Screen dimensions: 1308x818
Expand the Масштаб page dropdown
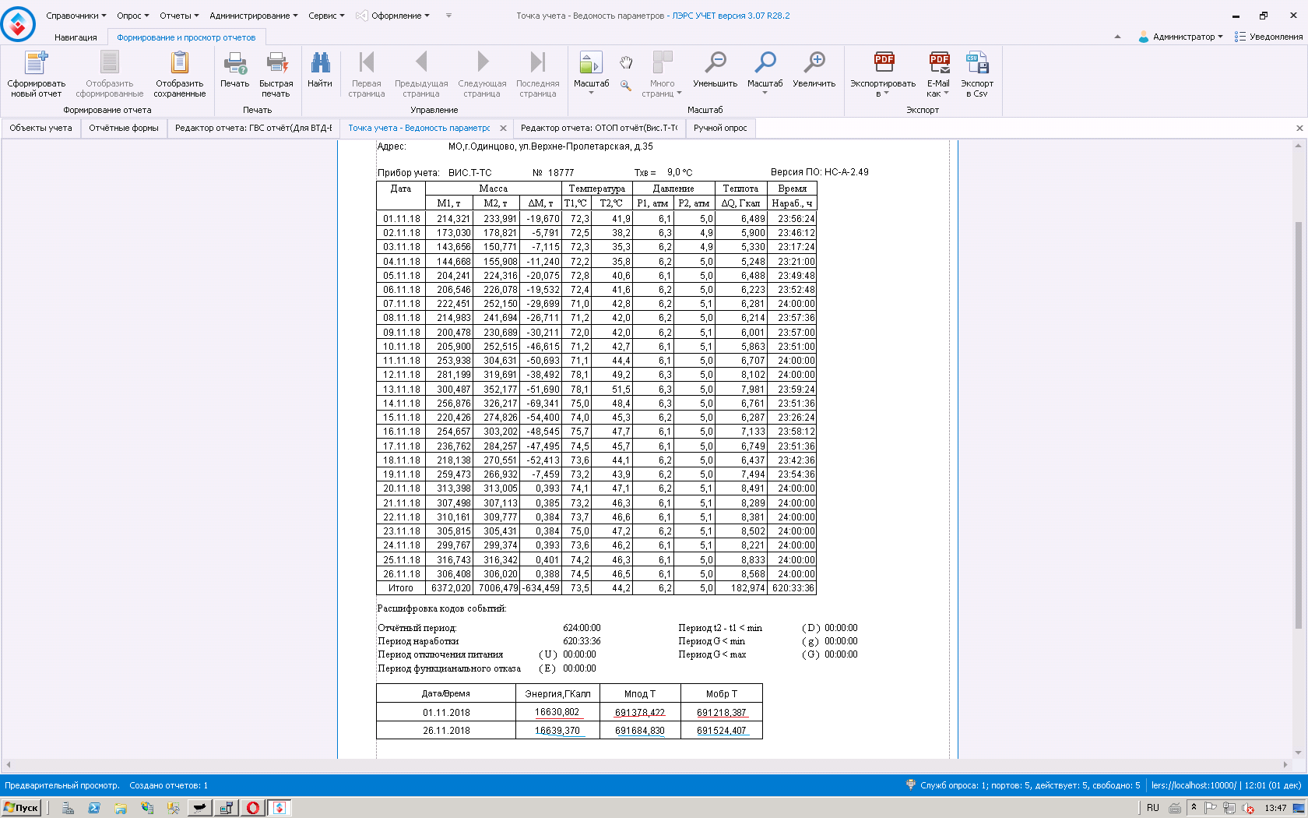(x=591, y=93)
